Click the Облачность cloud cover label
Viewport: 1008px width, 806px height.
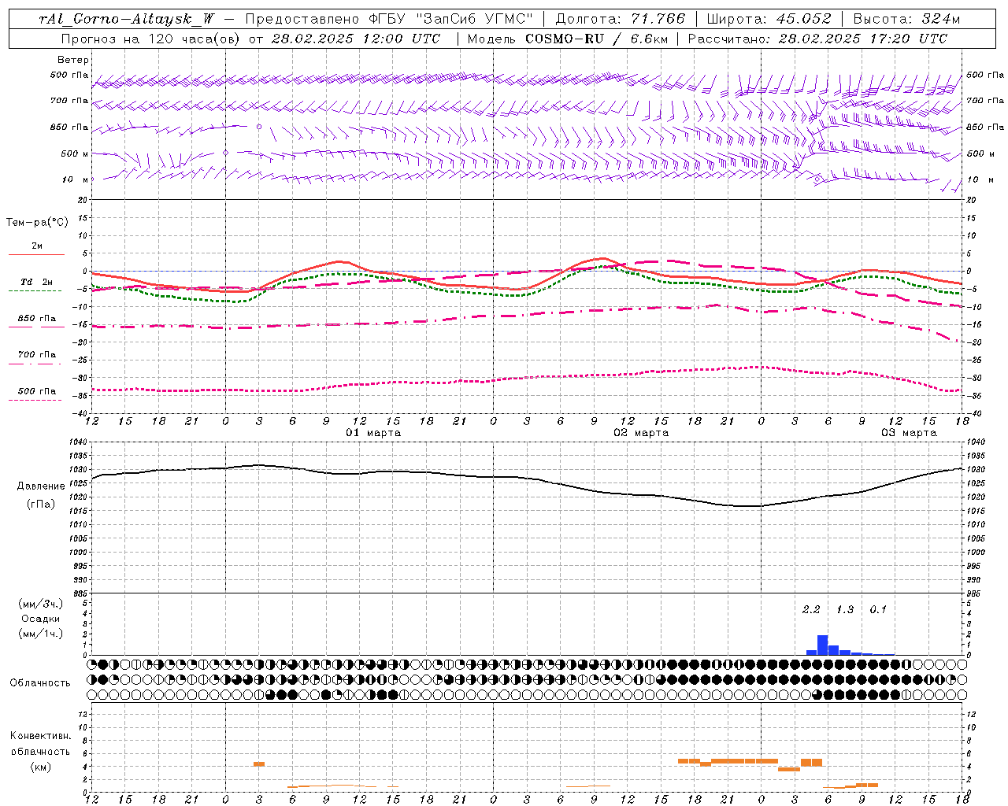(40, 683)
